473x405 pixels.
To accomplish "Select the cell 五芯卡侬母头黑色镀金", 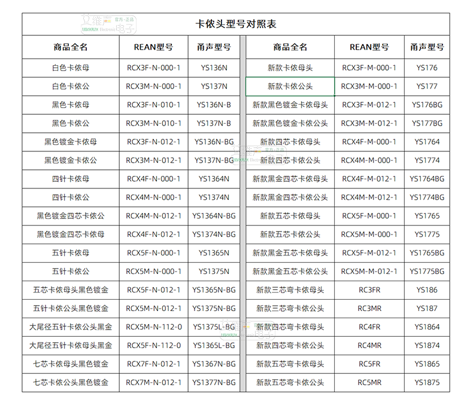I will pos(71,290).
